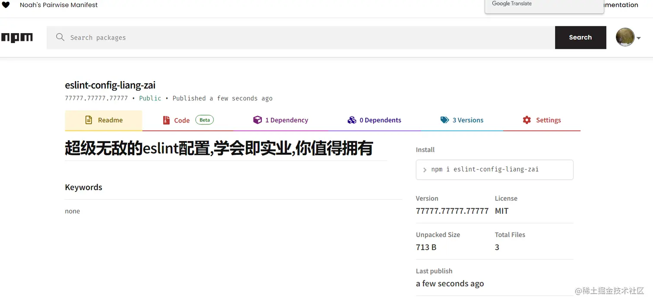Open the 1 Dependency tab
The image size is (653, 304).
point(281,120)
